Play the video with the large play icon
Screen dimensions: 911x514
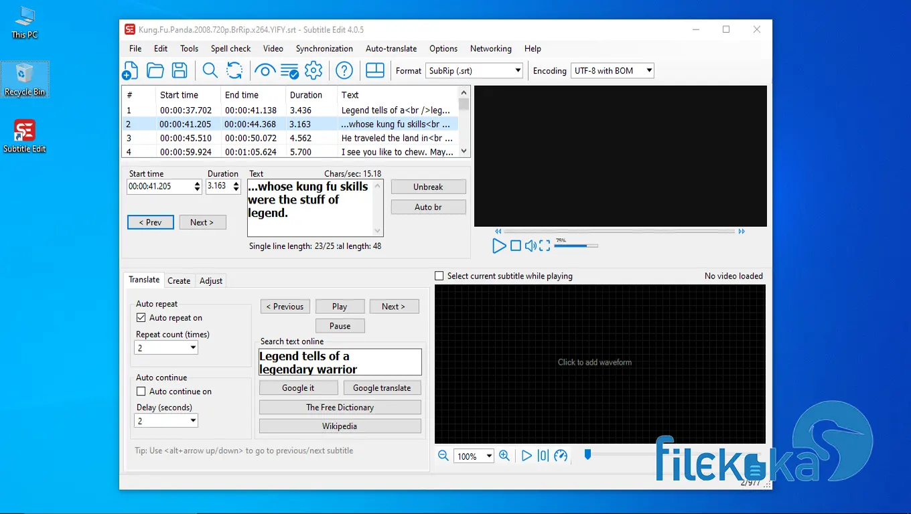[499, 246]
